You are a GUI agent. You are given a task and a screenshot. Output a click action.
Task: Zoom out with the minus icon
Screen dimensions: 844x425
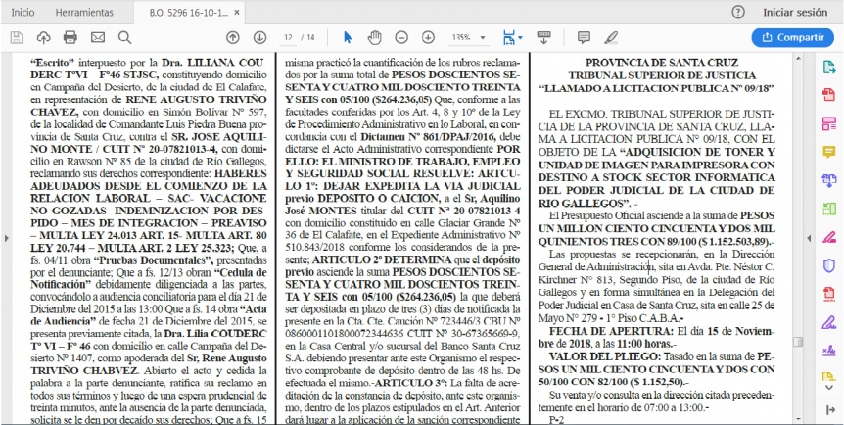point(401,37)
